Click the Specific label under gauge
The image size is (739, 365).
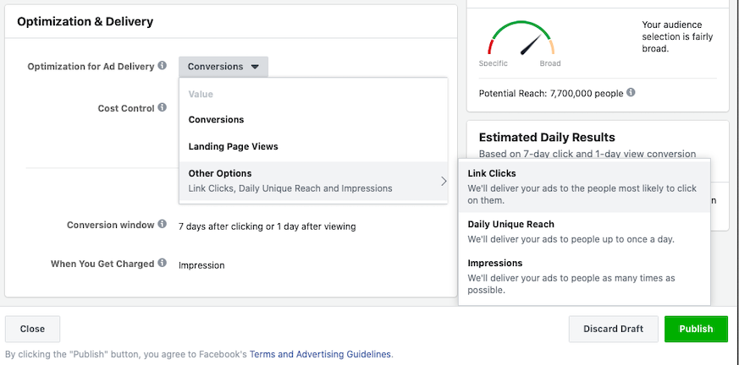coord(493,63)
